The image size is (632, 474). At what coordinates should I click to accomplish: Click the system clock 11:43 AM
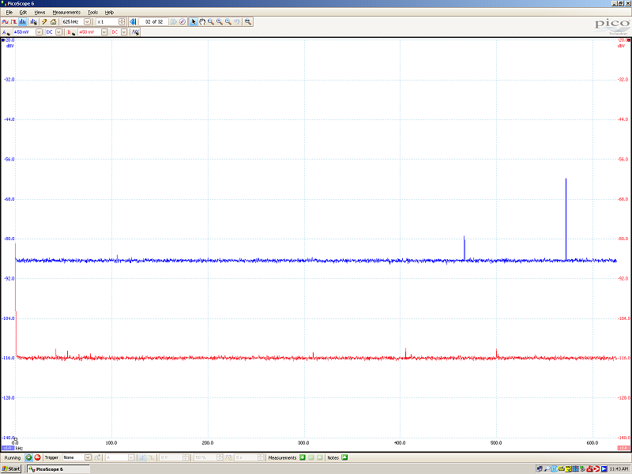619,468
